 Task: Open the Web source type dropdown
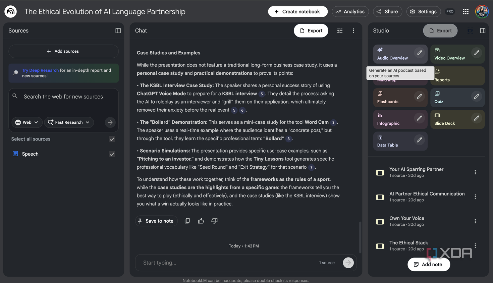click(x=26, y=122)
